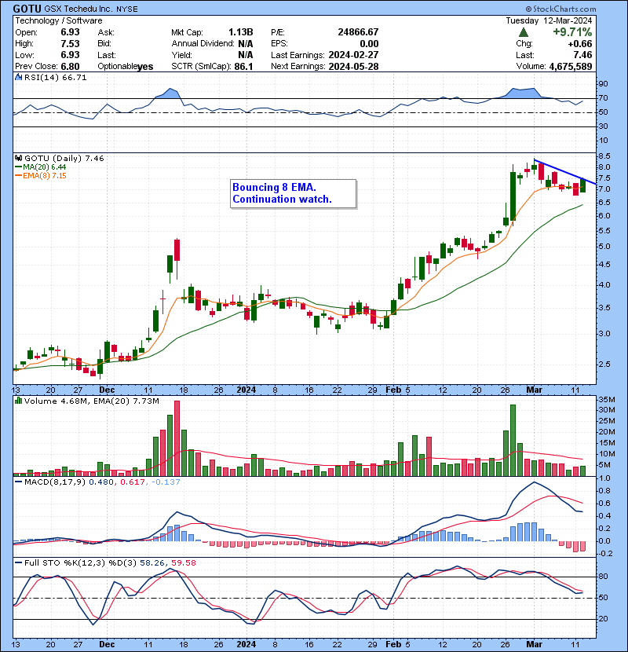Click the tallest red volume bar in December

pos(177,438)
